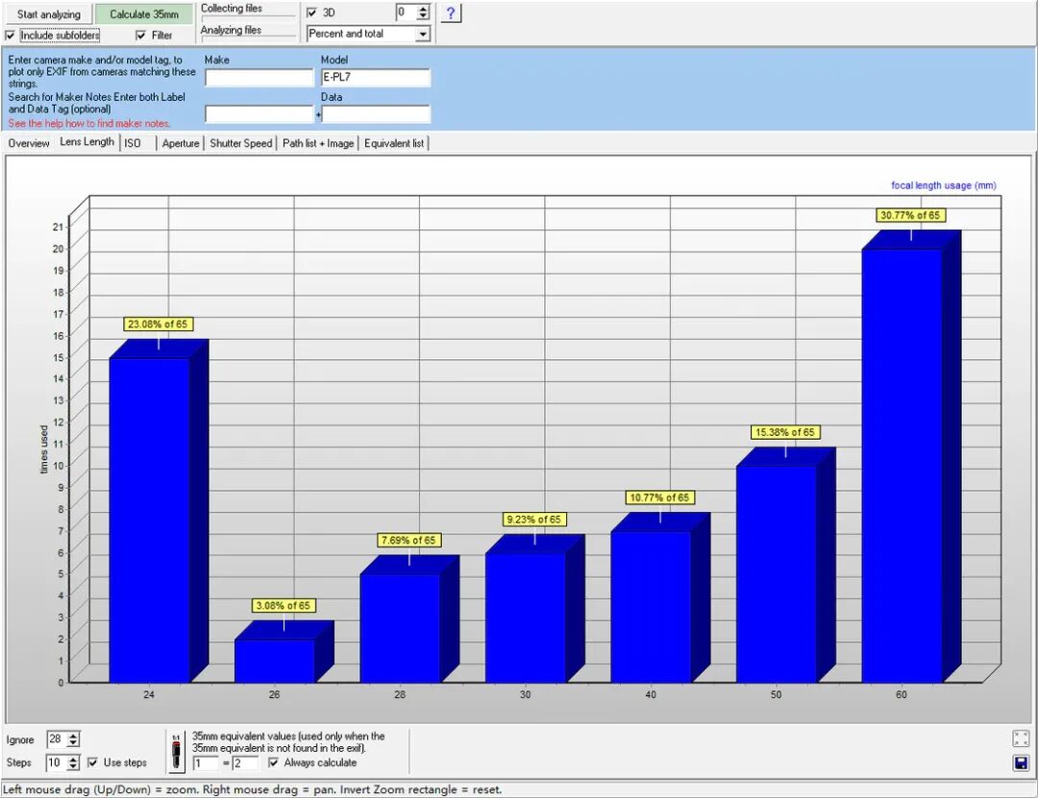Go to the Aperture tab
This screenshot has width=1038, height=798.
tap(181, 143)
